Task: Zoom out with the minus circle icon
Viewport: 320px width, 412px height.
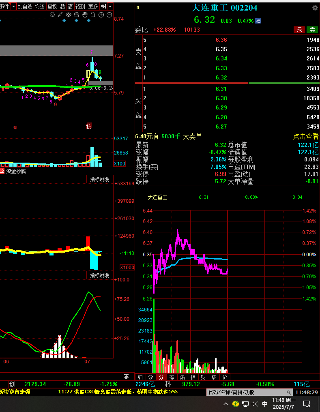Action: (x=109, y=15)
